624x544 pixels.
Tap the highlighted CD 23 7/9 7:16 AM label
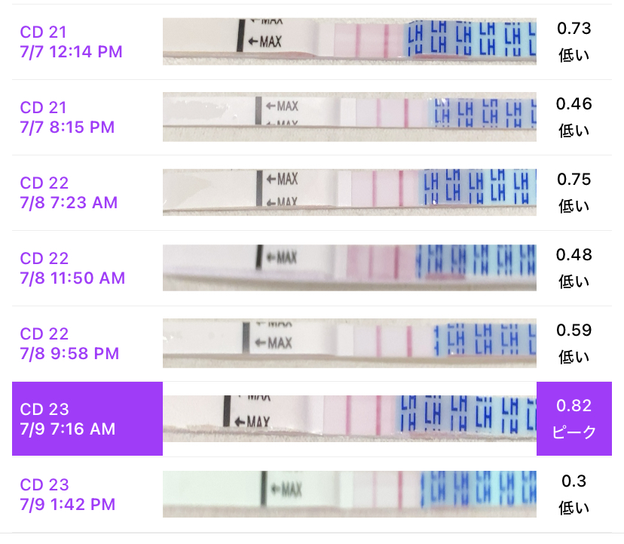tap(87, 419)
